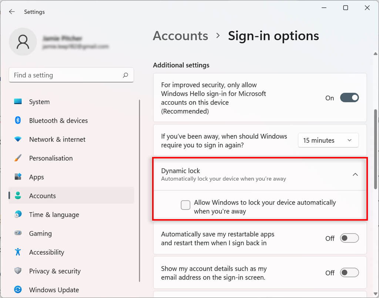379x298 pixels.
Task: Open Bluetooth & devices via its icon
Action: pyautogui.click(x=18, y=120)
